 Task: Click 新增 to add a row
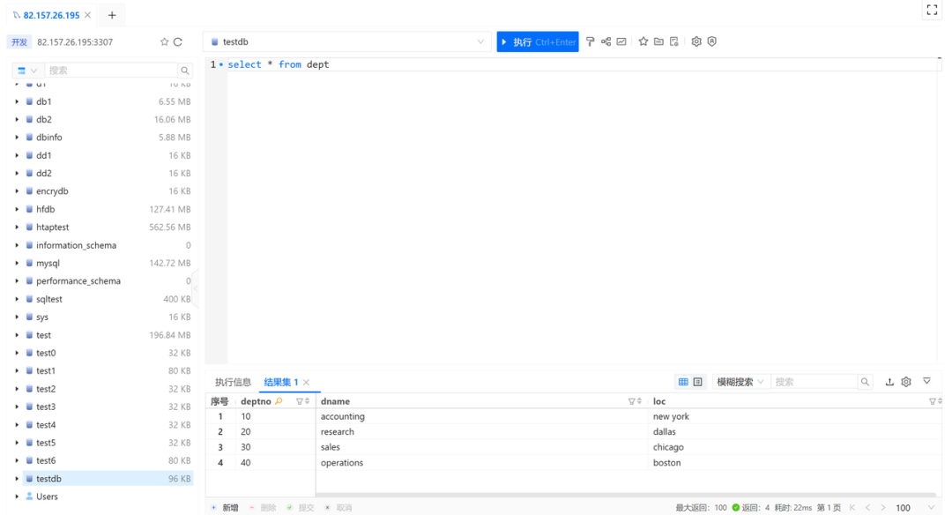point(225,508)
